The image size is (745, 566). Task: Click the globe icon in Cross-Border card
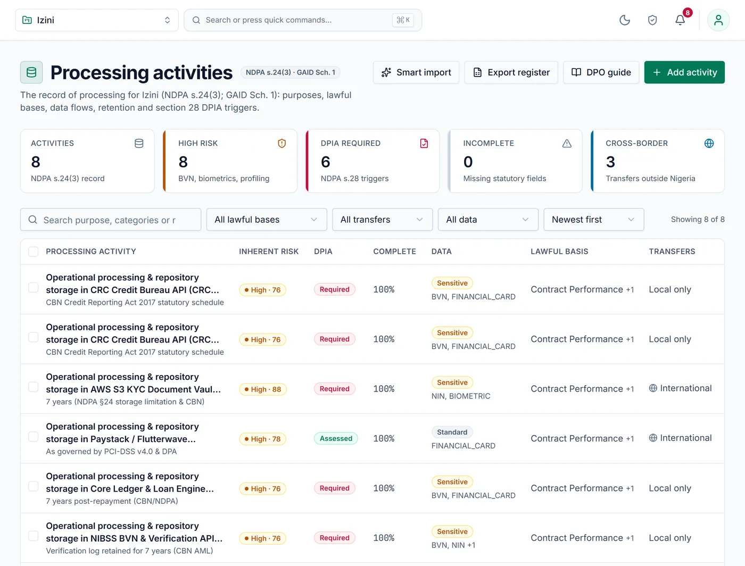(709, 144)
